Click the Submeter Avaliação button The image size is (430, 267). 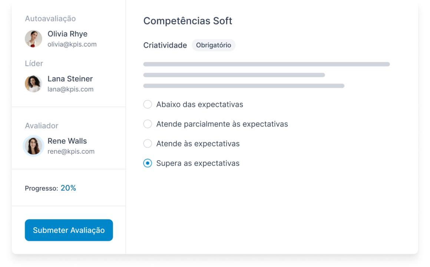coord(69,230)
